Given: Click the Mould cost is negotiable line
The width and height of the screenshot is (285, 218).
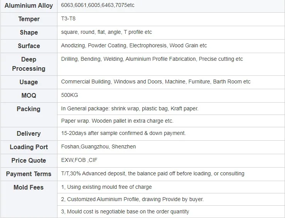Looking at the screenshot, I should 125,211.
